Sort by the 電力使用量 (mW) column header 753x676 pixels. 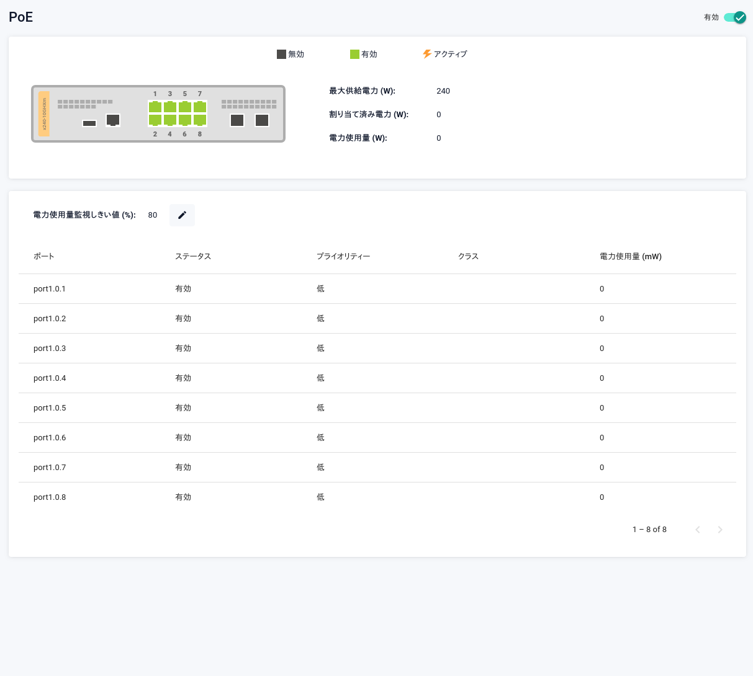tap(631, 256)
